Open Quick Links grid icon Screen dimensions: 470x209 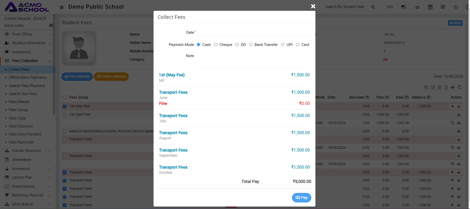pyautogui.click(x=51, y=25)
